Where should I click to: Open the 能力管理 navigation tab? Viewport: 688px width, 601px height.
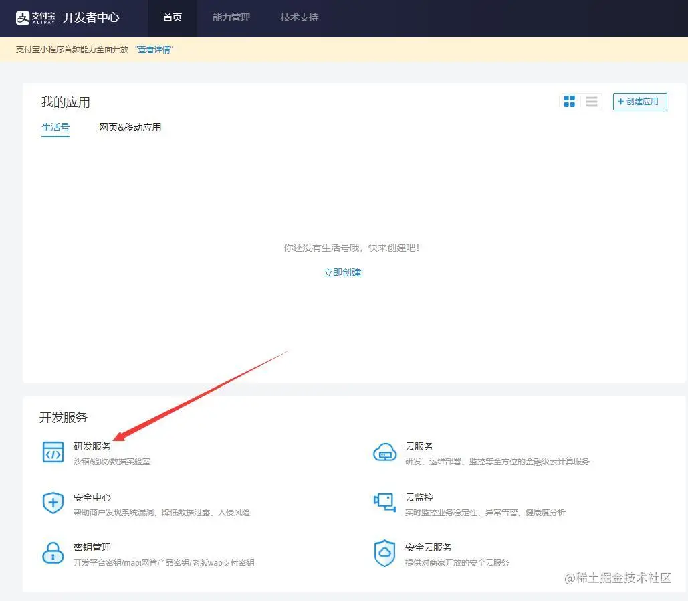[231, 17]
